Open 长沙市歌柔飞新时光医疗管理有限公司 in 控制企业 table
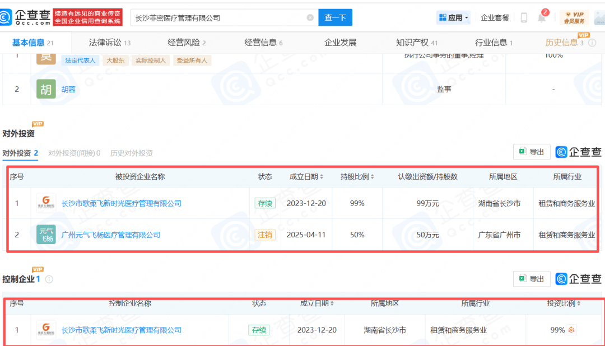The height and width of the screenshot is (346, 605). coord(121,330)
